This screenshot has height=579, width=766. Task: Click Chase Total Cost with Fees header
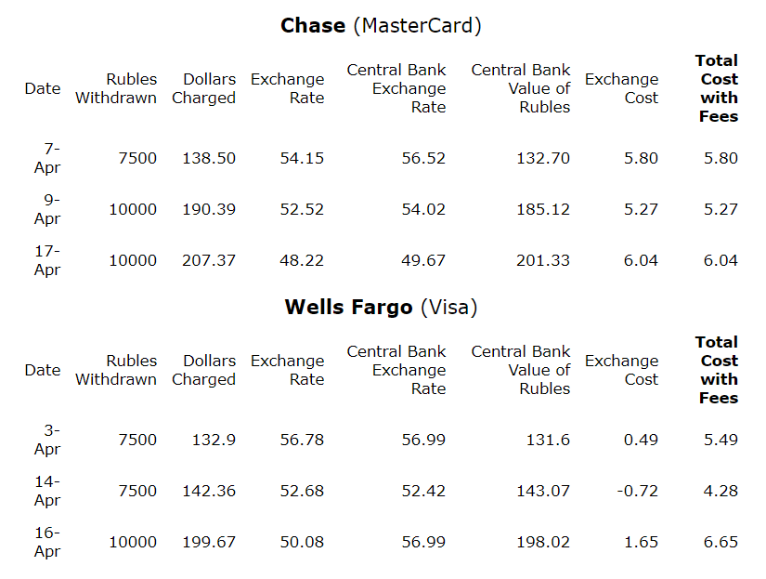[x=717, y=88]
